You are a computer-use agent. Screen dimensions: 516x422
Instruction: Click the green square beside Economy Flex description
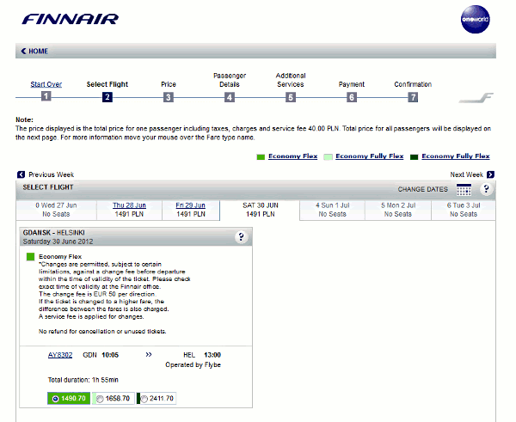(x=30, y=257)
